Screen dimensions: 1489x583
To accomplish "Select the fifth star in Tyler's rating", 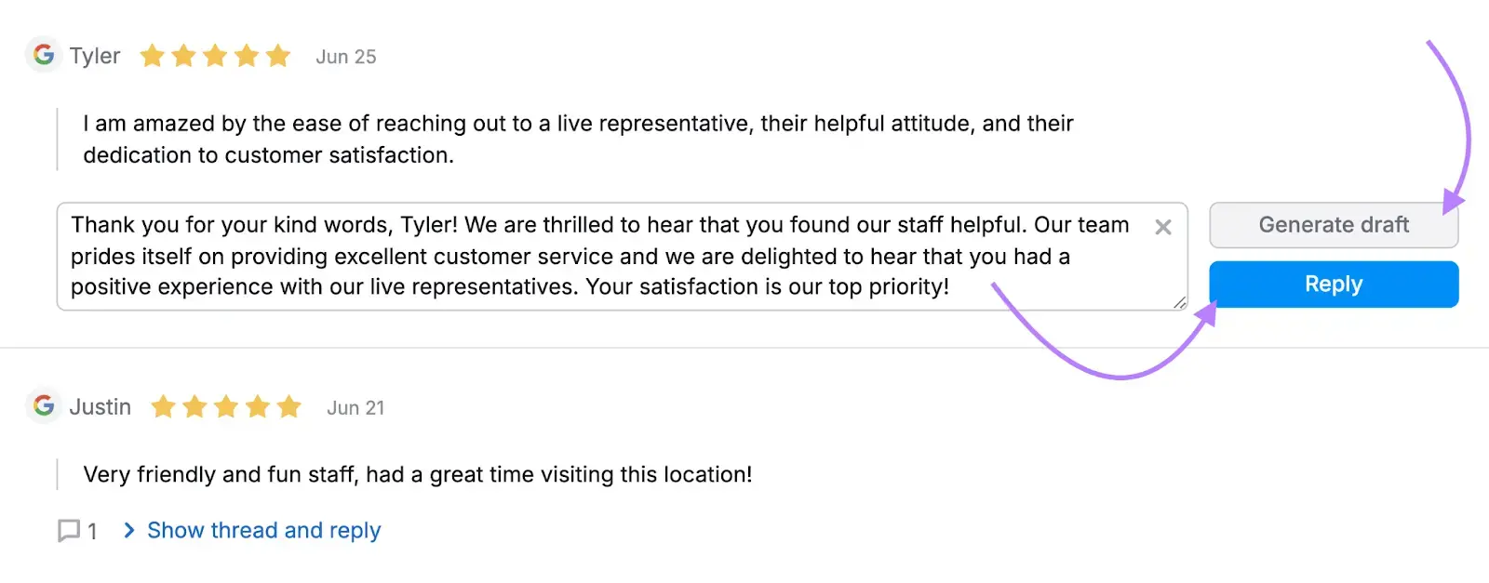I will point(276,56).
